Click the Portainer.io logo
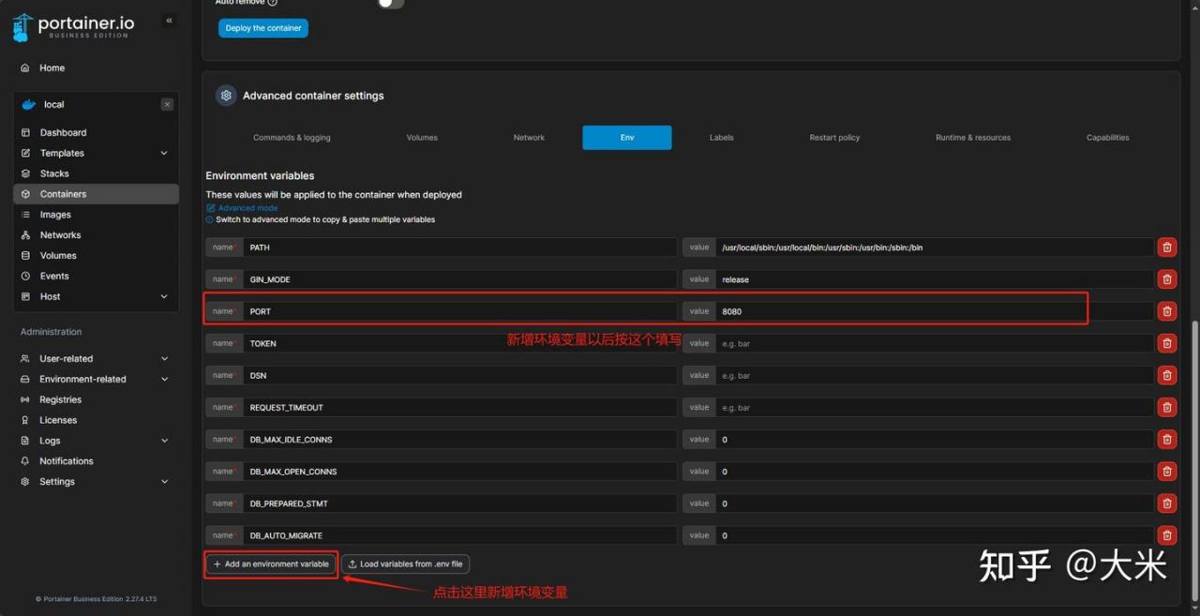Image resolution: width=1200 pixels, height=616 pixels. coord(73,26)
